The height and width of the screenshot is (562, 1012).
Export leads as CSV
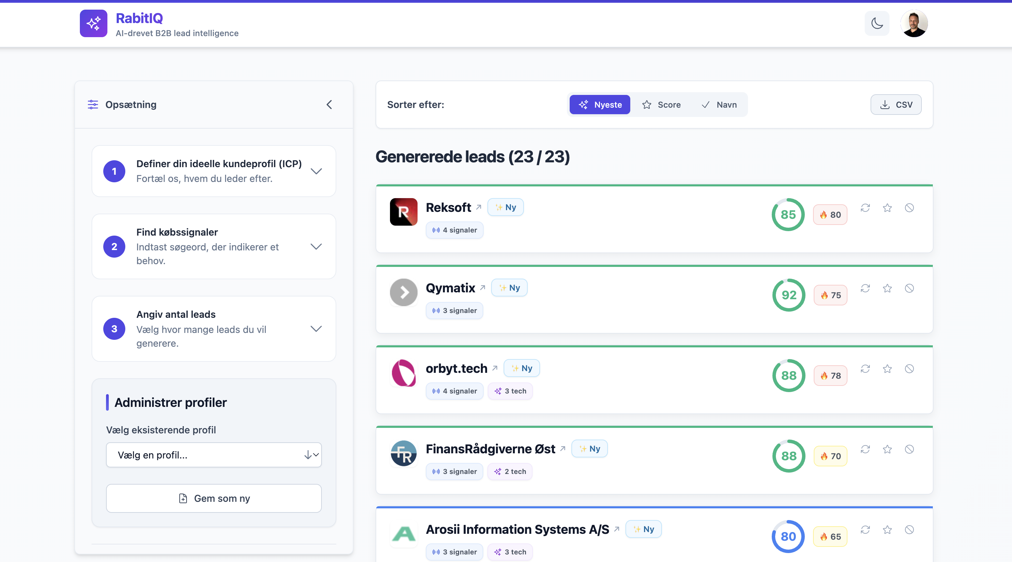896,105
